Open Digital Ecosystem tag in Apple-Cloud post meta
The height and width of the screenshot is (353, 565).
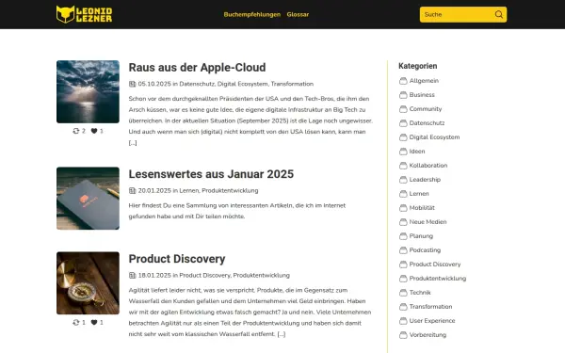(x=243, y=84)
